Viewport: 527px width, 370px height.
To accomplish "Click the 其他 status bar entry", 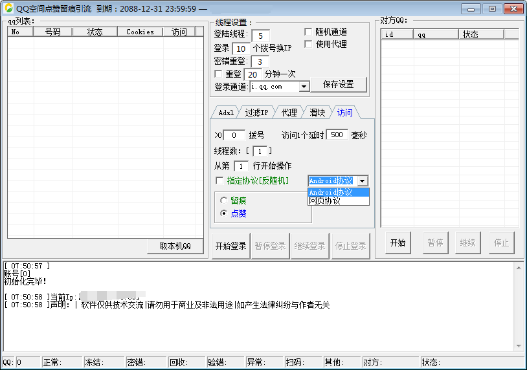I will [342, 362].
